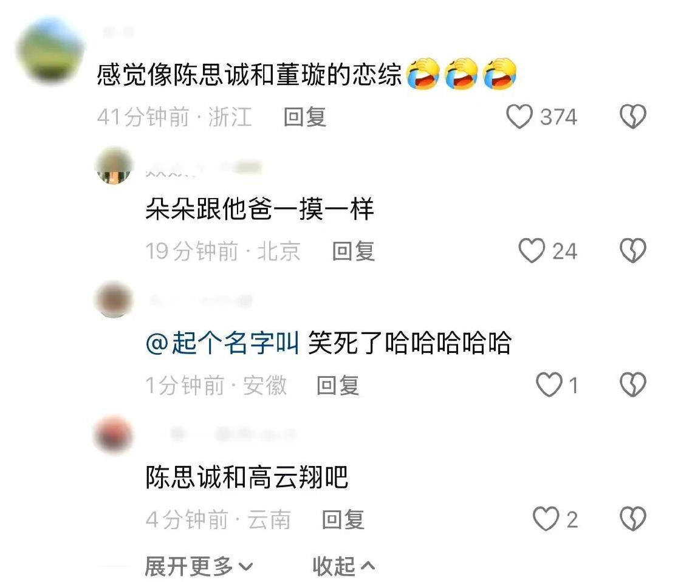Image resolution: width=675 pixels, height=582 pixels.
Task: Open avatar of the 安徽 replier
Action: click(x=114, y=300)
